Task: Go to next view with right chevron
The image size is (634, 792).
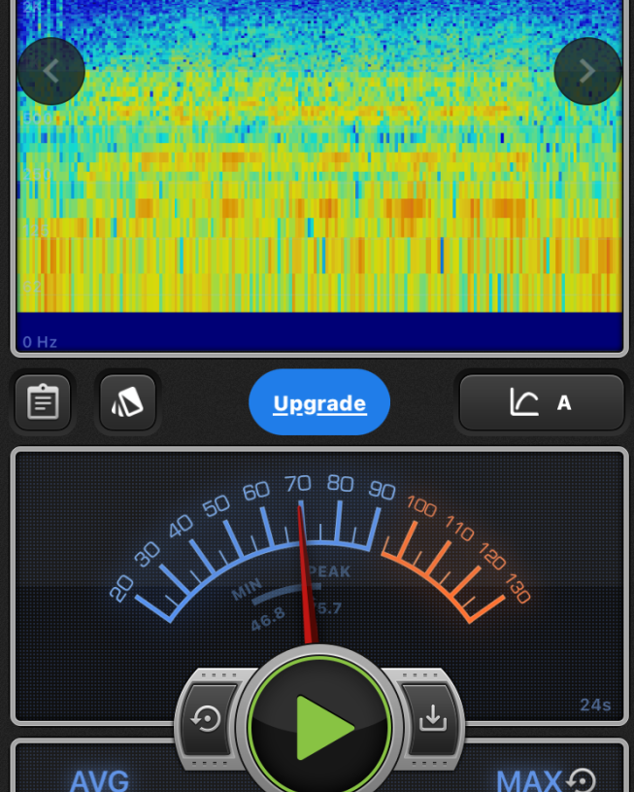Action: tap(586, 71)
